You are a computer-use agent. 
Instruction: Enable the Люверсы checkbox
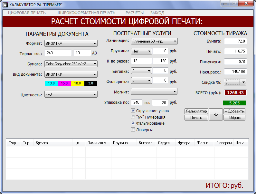coord(133,130)
